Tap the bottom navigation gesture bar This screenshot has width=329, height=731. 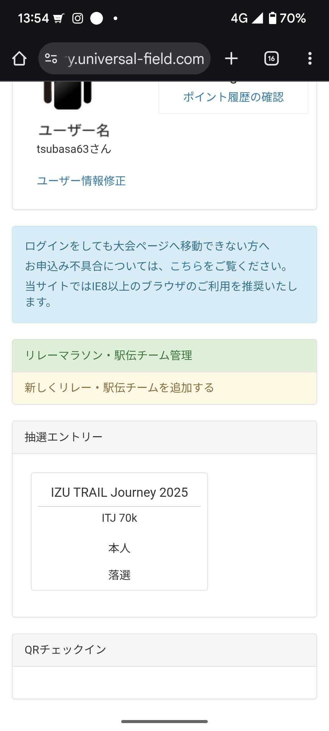tap(164, 722)
